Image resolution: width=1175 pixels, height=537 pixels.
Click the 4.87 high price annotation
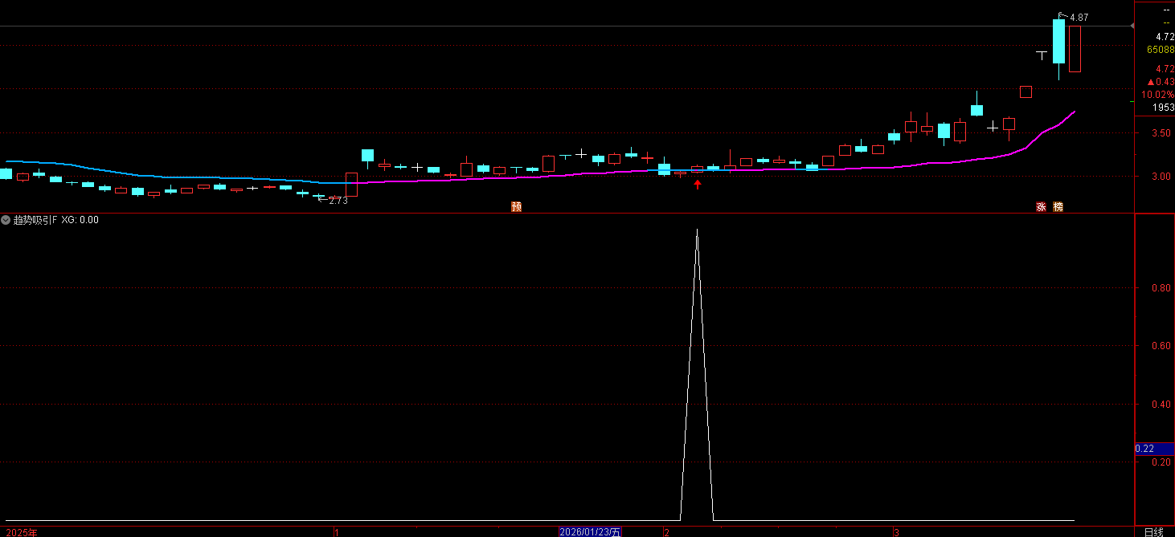(1079, 17)
